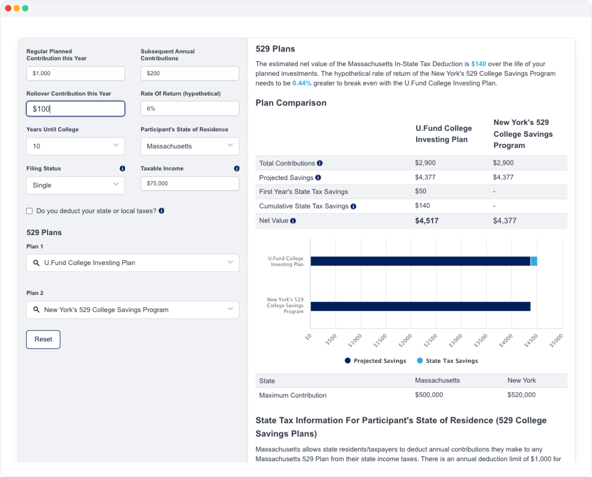Screen dimensions: 592x477
Task: Click the Plan Comparison heading
Action: (291, 103)
